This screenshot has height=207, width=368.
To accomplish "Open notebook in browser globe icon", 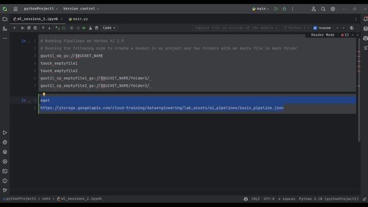I will tap(351, 28).
